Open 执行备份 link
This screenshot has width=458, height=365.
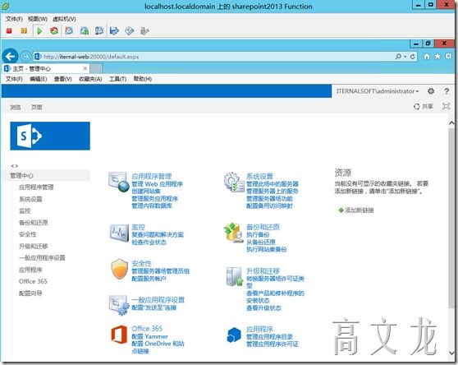(x=258, y=235)
